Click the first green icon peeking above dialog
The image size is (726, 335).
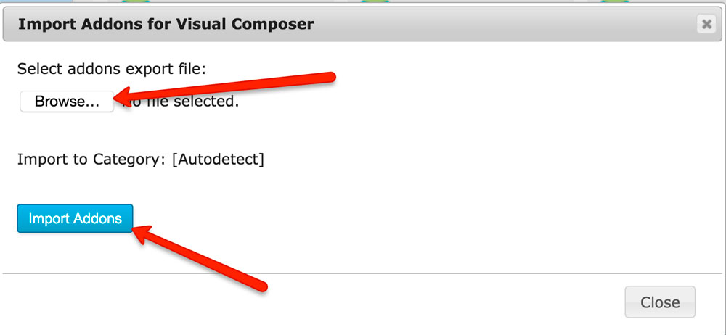[136, 1]
